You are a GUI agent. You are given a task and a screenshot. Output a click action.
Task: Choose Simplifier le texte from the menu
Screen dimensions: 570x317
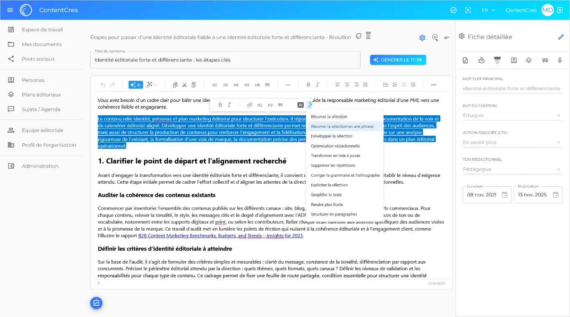(326, 195)
